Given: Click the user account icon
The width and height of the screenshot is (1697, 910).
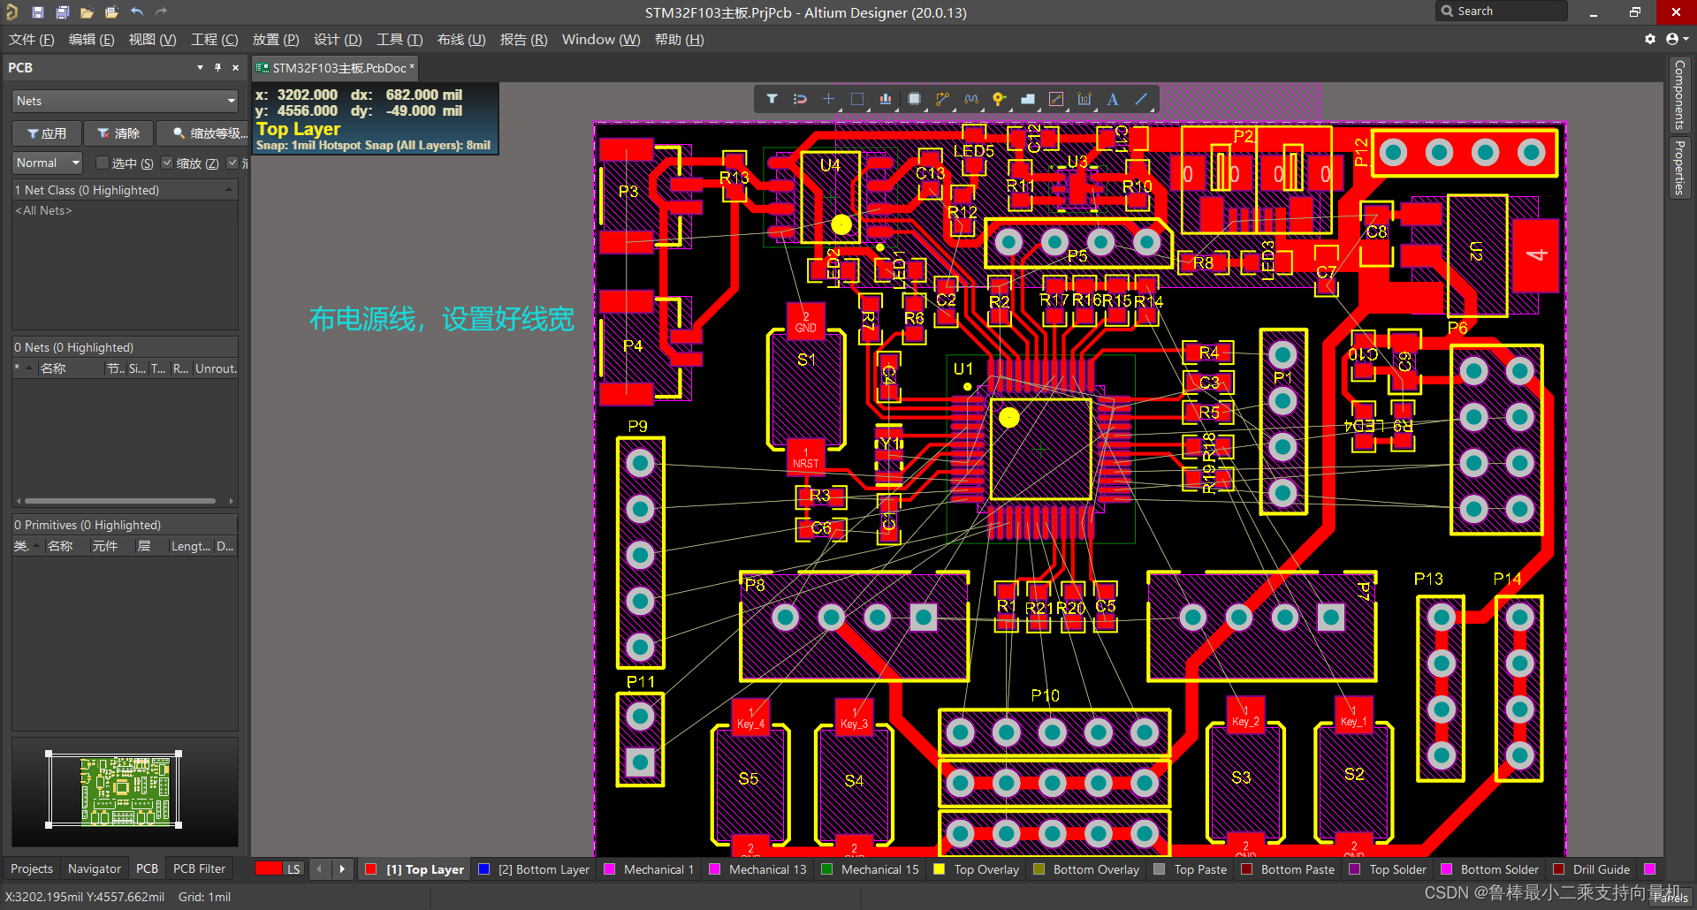Looking at the screenshot, I should [x=1672, y=39].
